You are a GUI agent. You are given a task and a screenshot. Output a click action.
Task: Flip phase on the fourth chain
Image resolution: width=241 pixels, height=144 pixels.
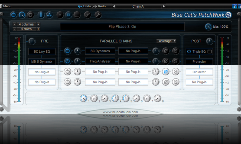click(166, 82)
